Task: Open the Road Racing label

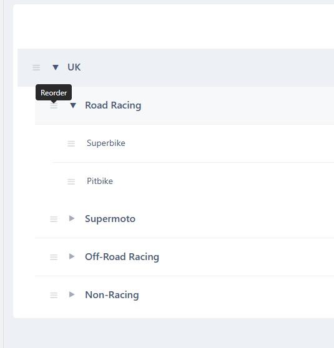Action: tap(113, 105)
